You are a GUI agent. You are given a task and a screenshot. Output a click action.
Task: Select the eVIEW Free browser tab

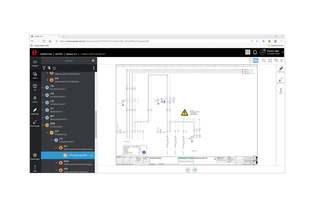pyautogui.click(x=46, y=36)
